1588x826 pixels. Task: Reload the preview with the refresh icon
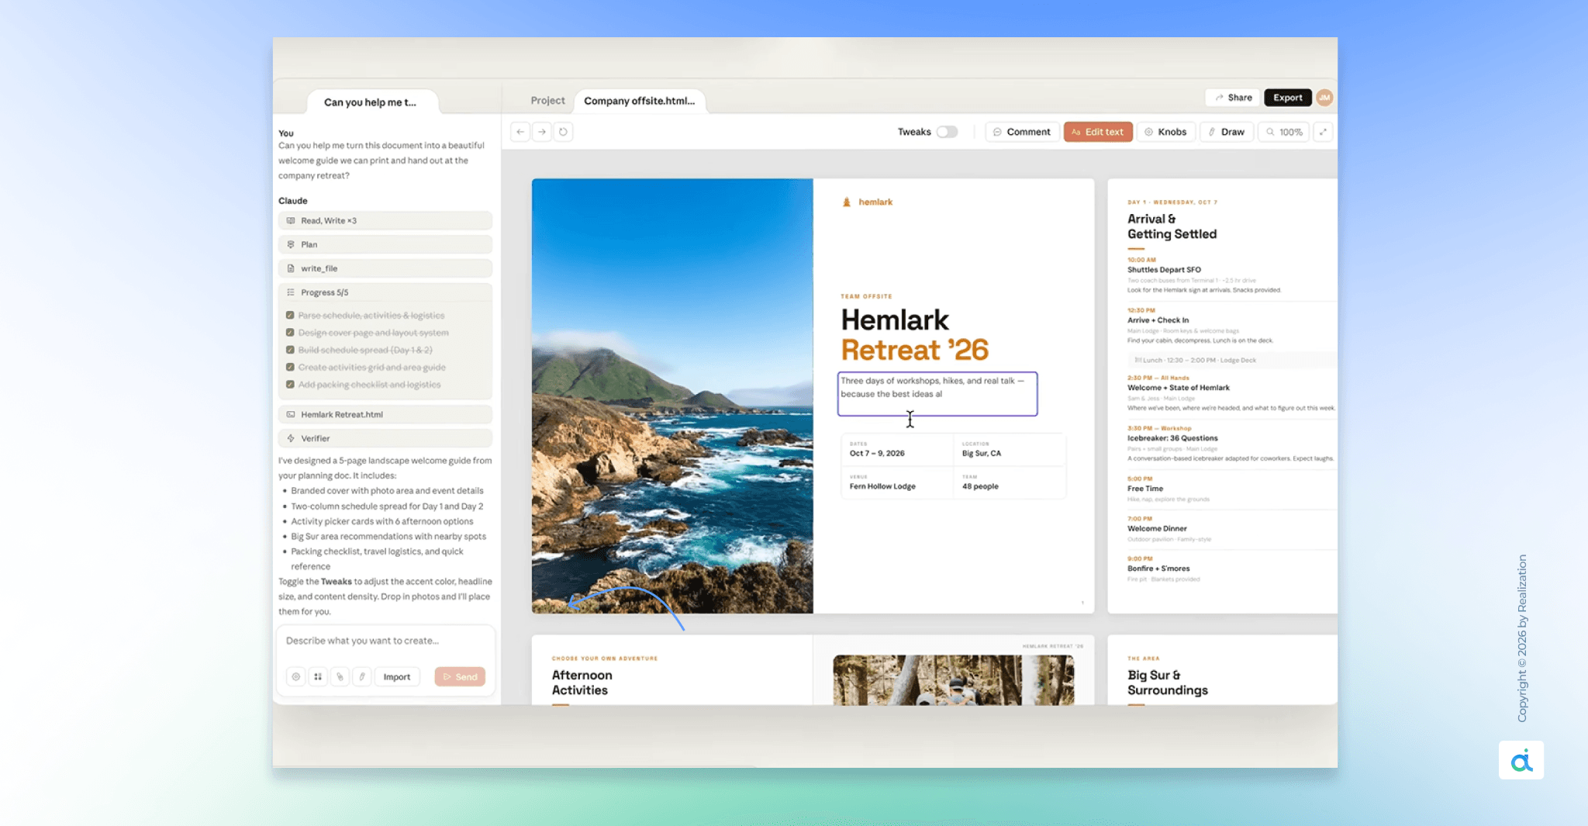[564, 132]
